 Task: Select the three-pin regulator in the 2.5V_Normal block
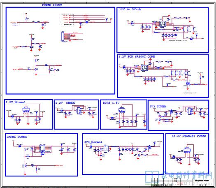click(x=26, y=109)
